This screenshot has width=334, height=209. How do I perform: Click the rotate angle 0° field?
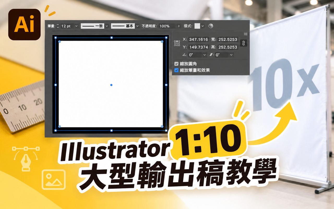click(x=195, y=55)
